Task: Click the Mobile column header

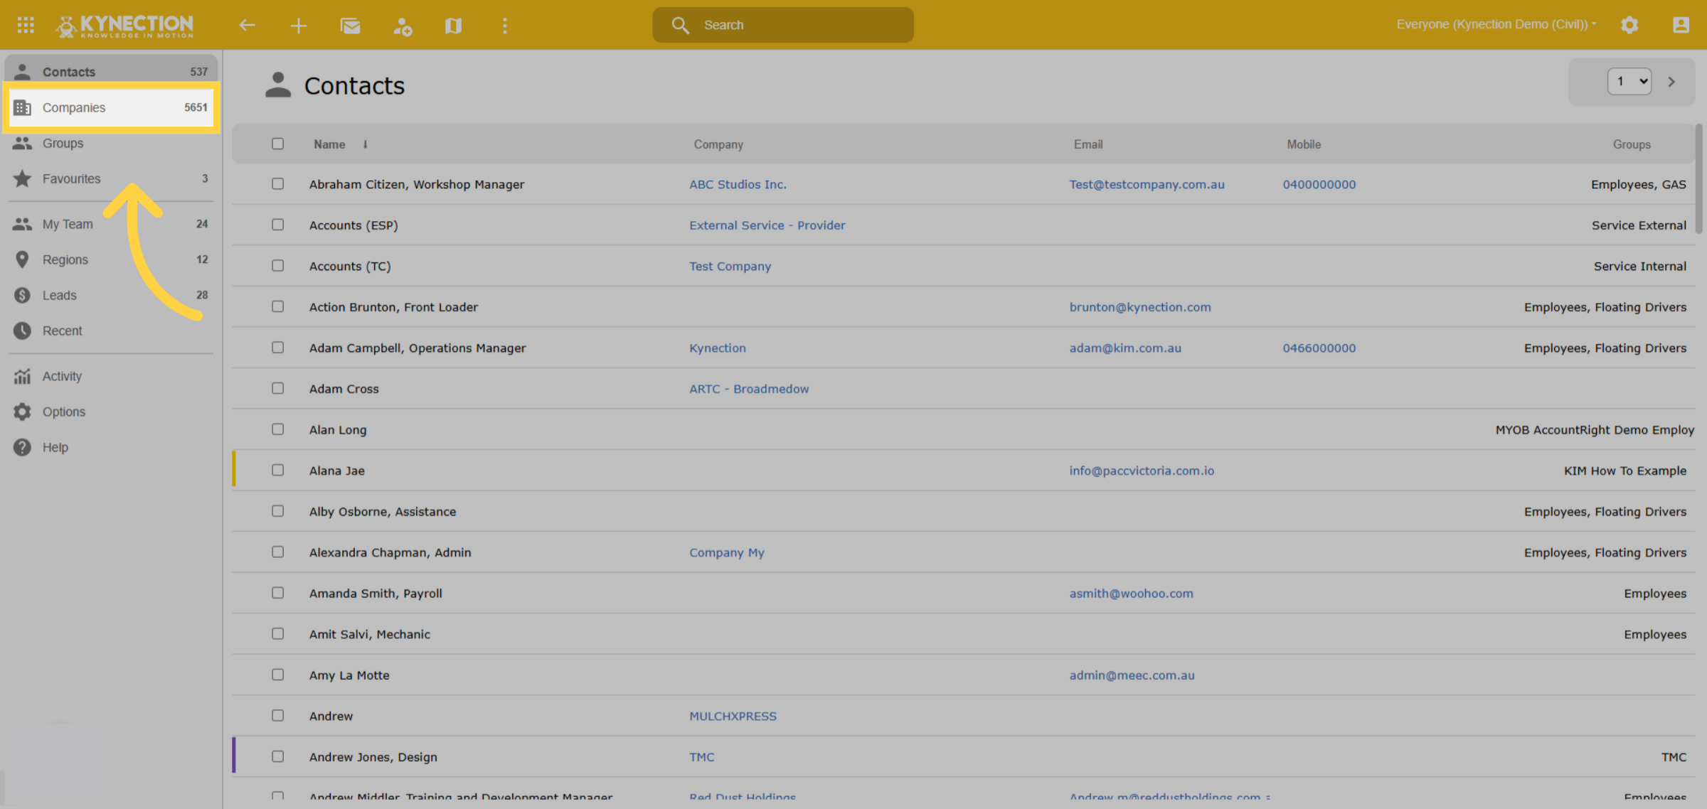Action: (x=1303, y=144)
